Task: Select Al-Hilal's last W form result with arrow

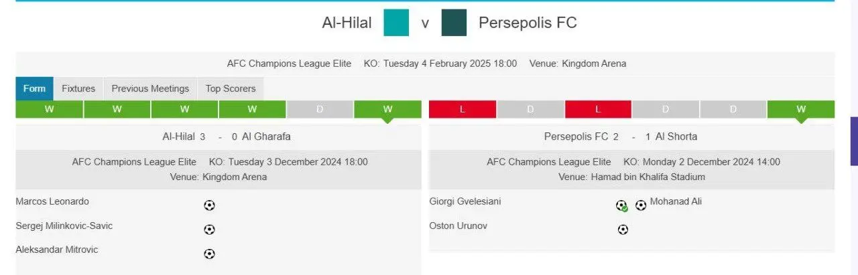Action: point(387,109)
